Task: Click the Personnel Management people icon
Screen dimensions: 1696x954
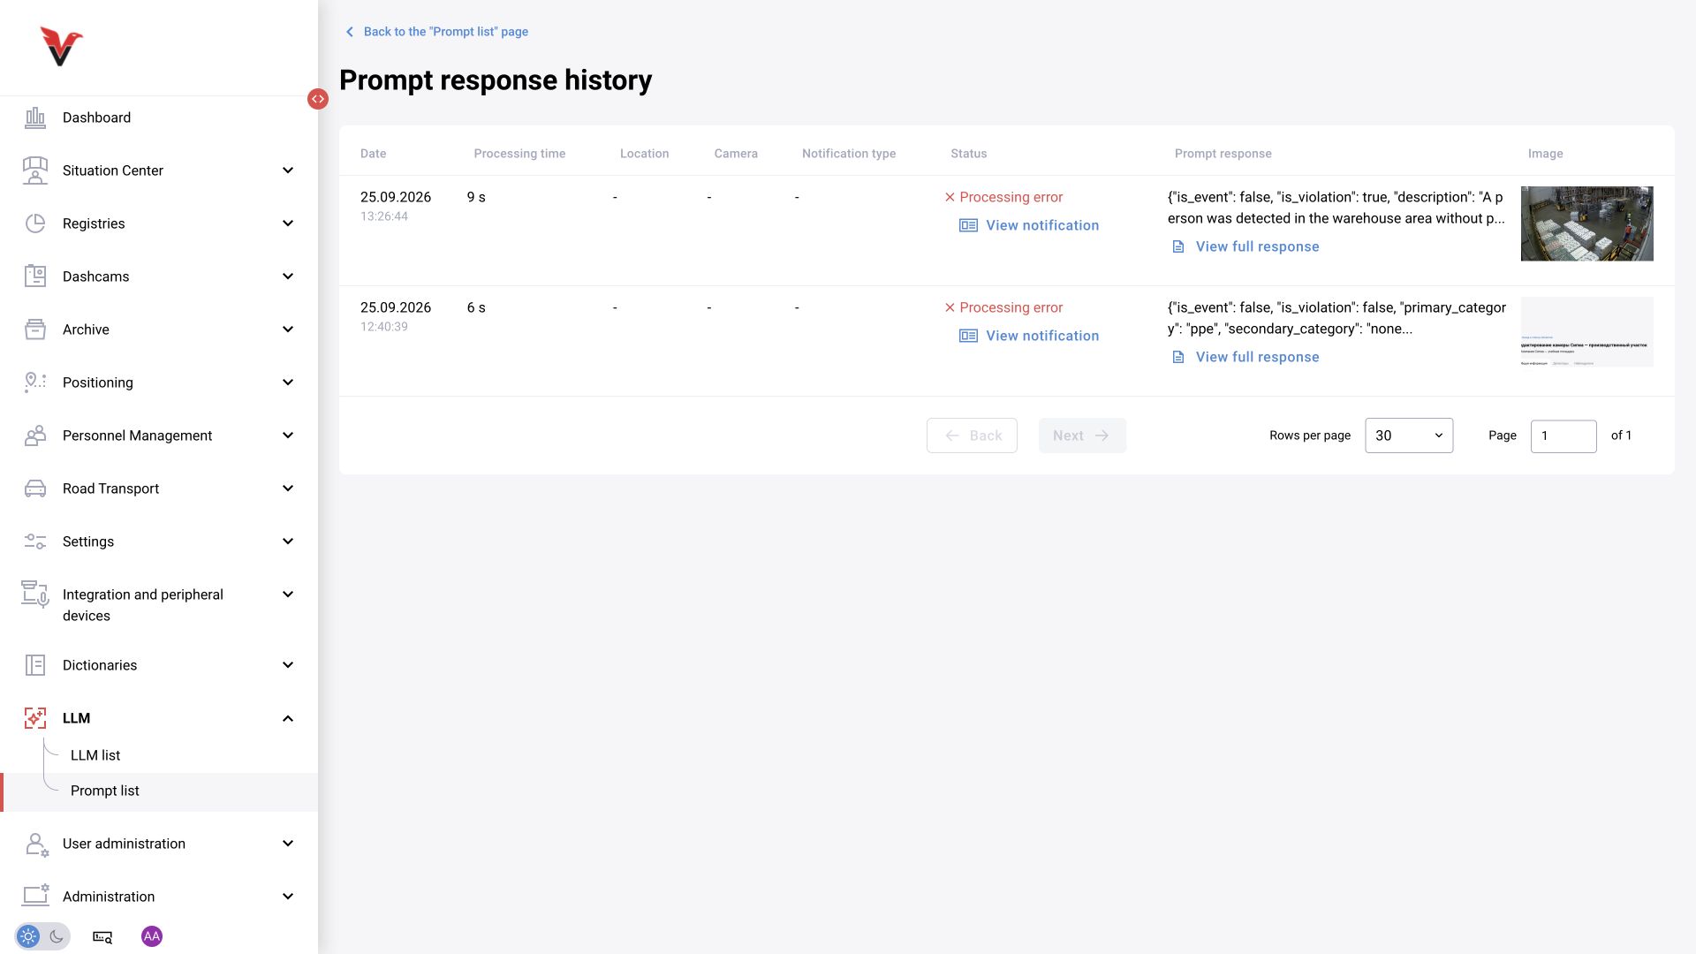Action: (35, 435)
